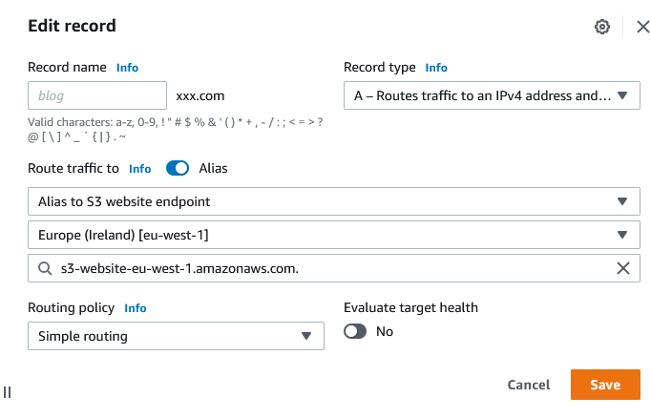Click the Simple routing dropdown arrow
This screenshot has width=651, height=418.
[306, 336]
